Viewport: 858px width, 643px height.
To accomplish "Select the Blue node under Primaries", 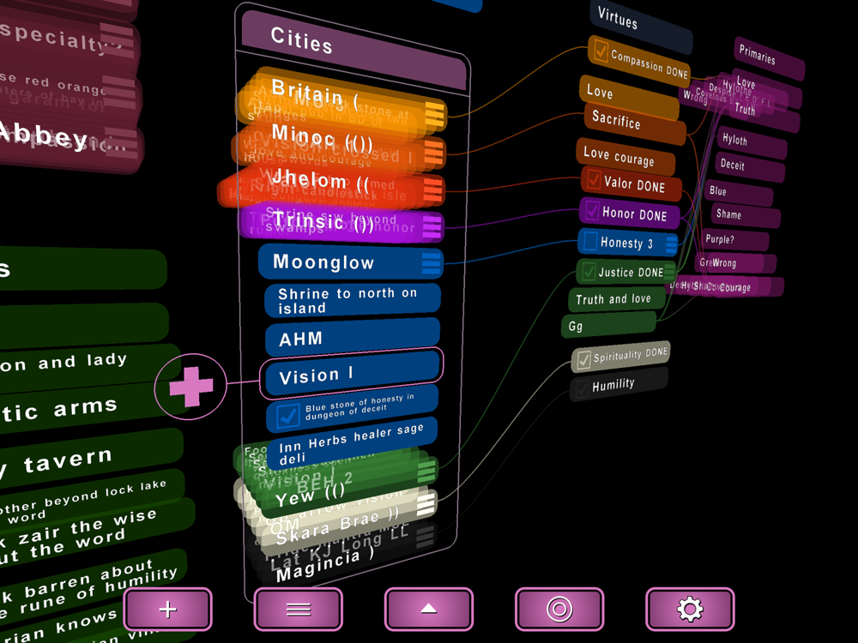I will (738, 192).
